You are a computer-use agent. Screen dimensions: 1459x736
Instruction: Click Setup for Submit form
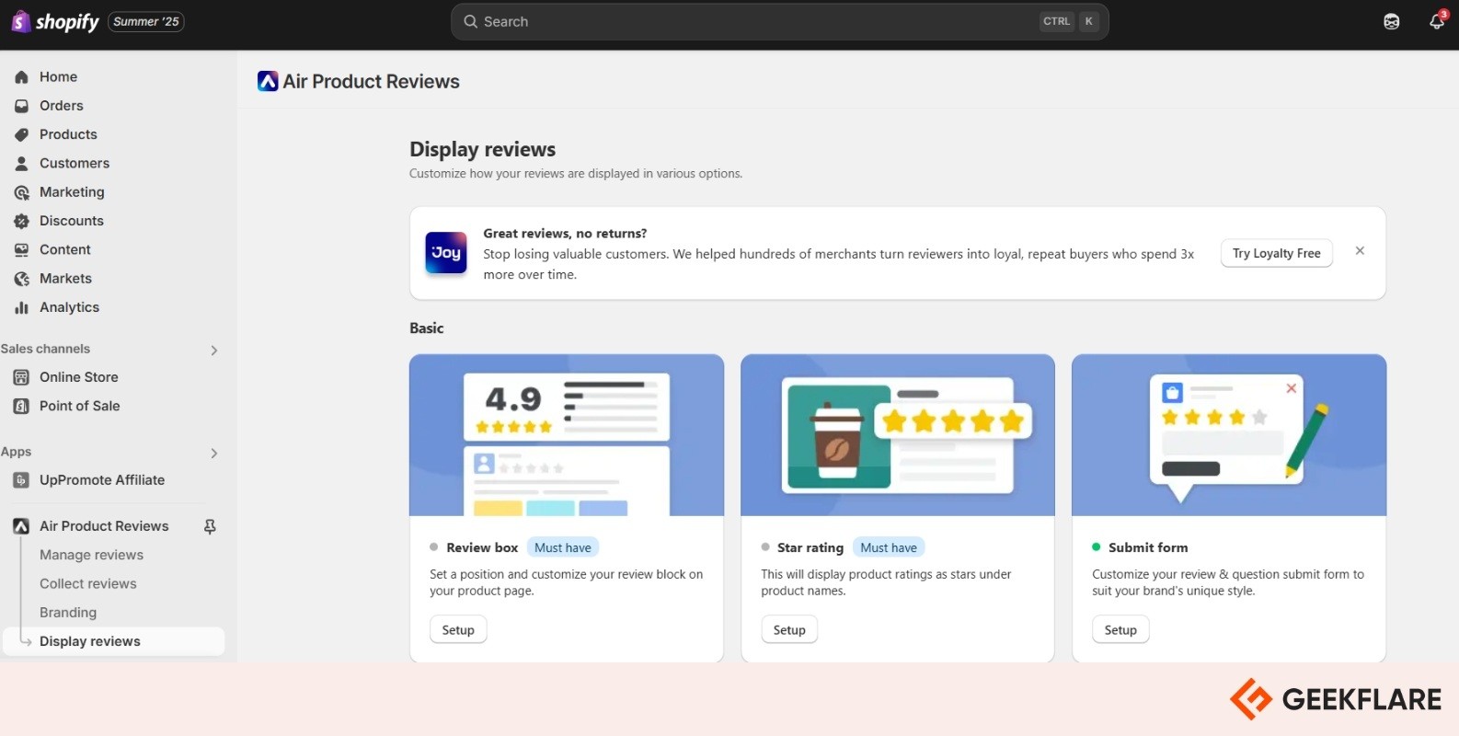point(1120,630)
